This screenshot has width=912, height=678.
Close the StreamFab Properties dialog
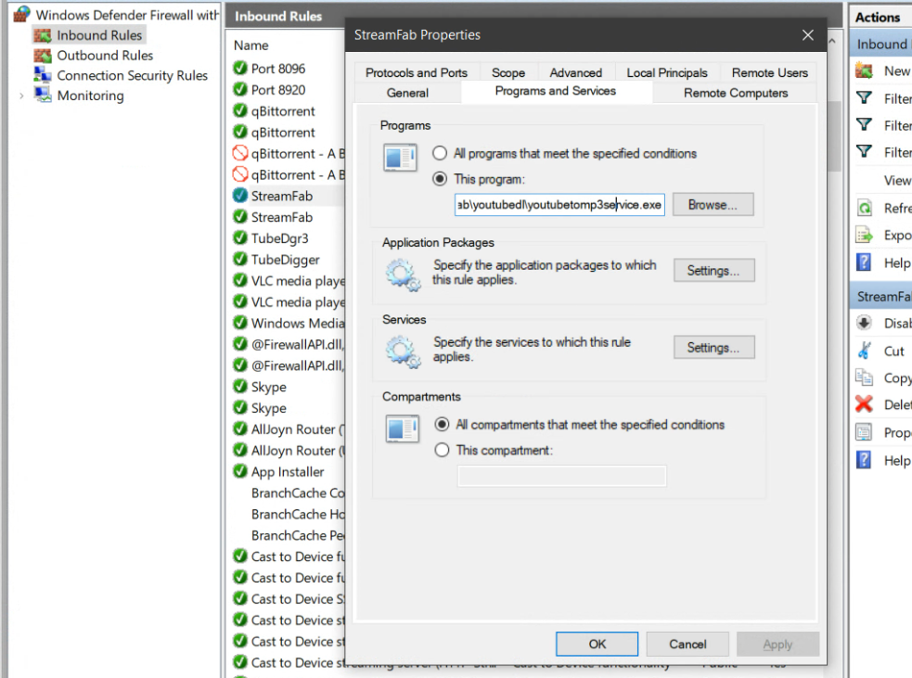[x=808, y=35]
